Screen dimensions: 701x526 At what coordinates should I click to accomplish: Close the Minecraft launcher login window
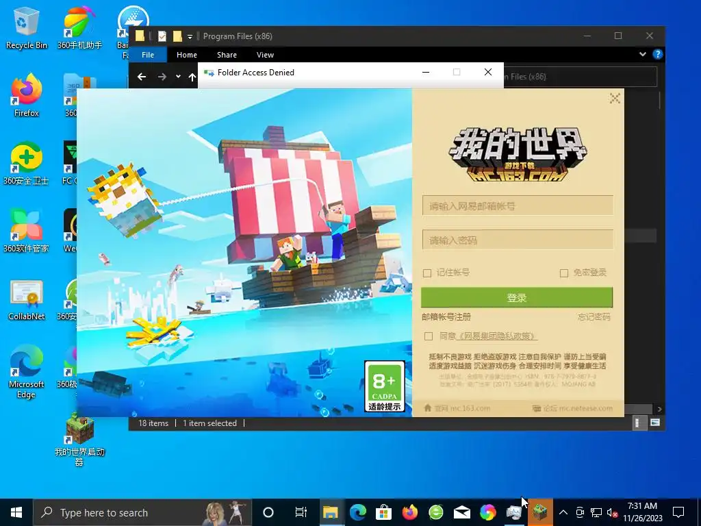pyautogui.click(x=615, y=99)
